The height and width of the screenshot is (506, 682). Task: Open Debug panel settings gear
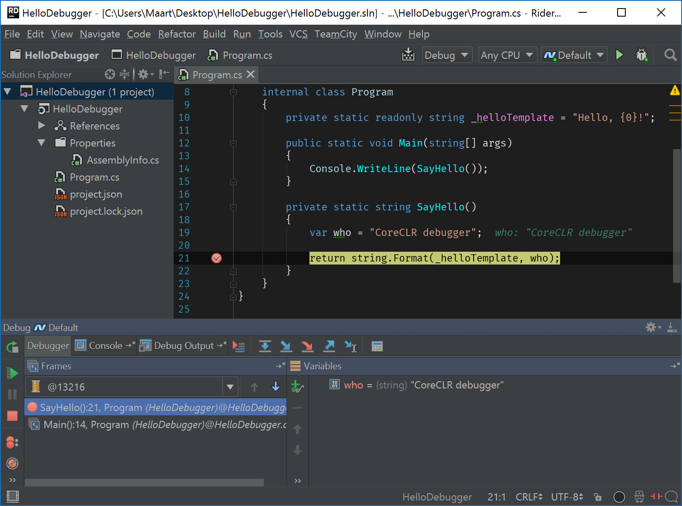tap(653, 327)
